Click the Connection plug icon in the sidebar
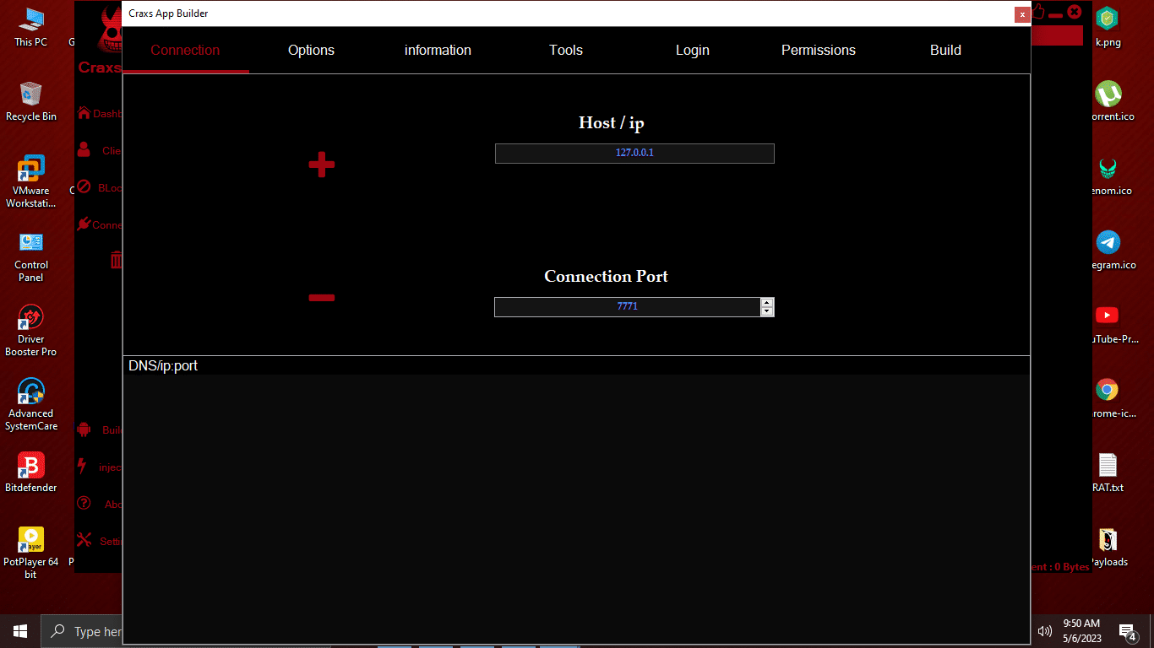Image resolution: width=1154 pixels, height=648 pixels. (x=85, y=224)
